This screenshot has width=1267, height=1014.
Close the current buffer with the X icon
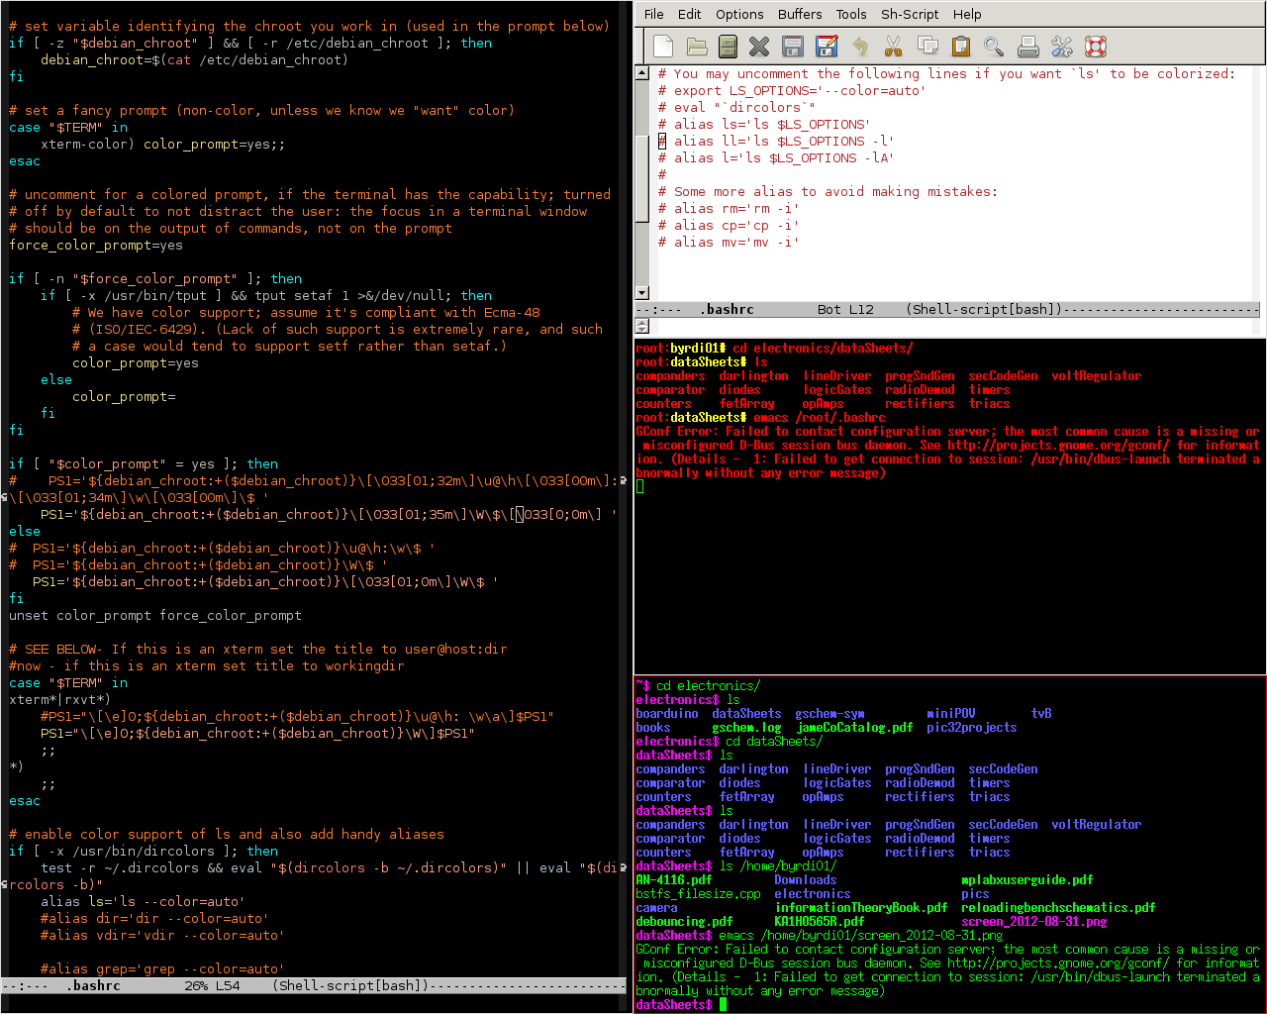coord(760,46)
